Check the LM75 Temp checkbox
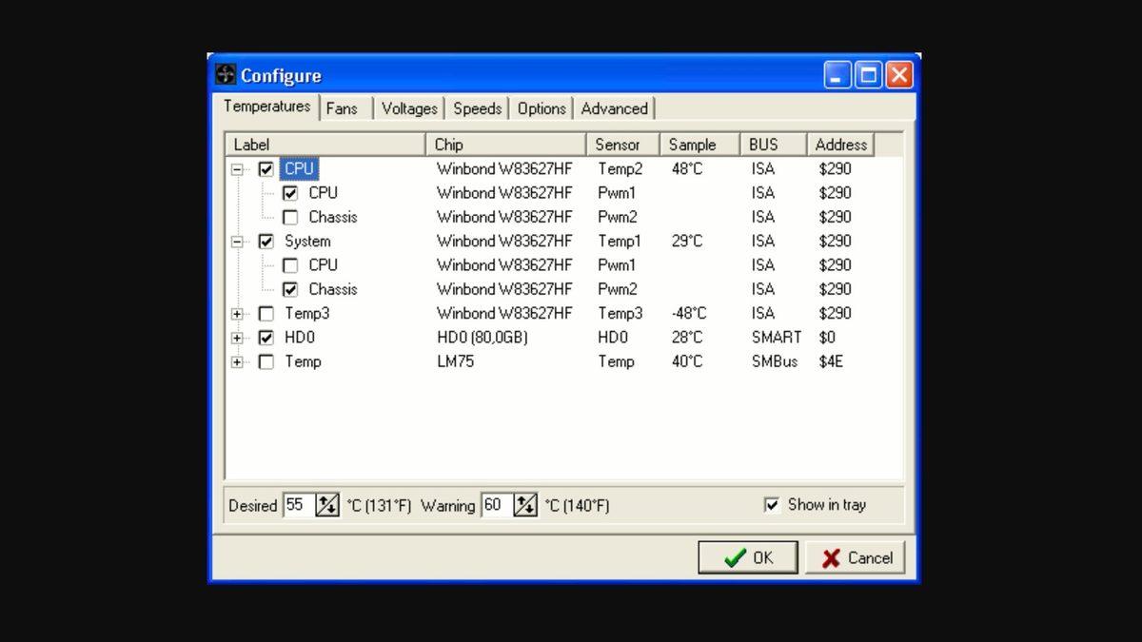The width and height of the screenshot is (1142, 642). pos(266,362)
